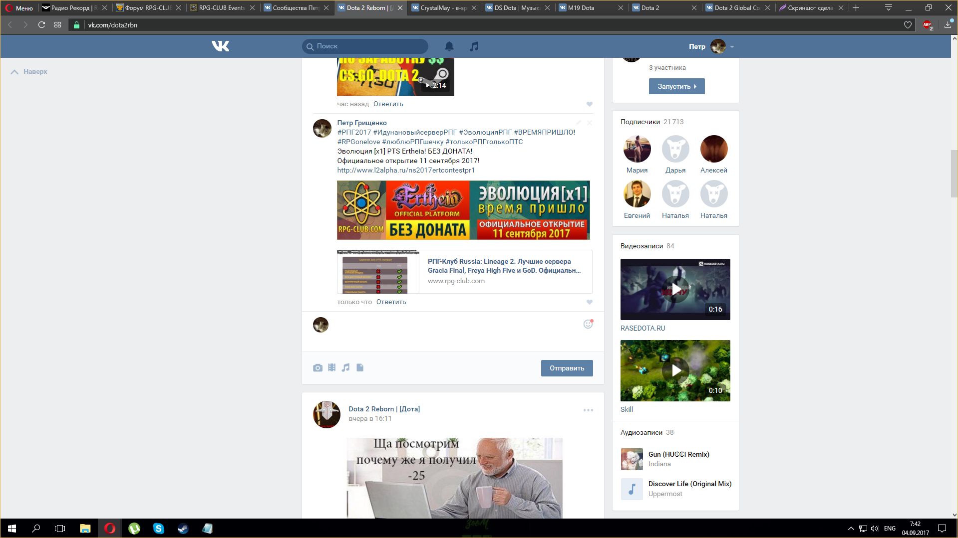958x538 pixels.
Task: Open the ENG language switcher in the tray
Action: (890, 529)
